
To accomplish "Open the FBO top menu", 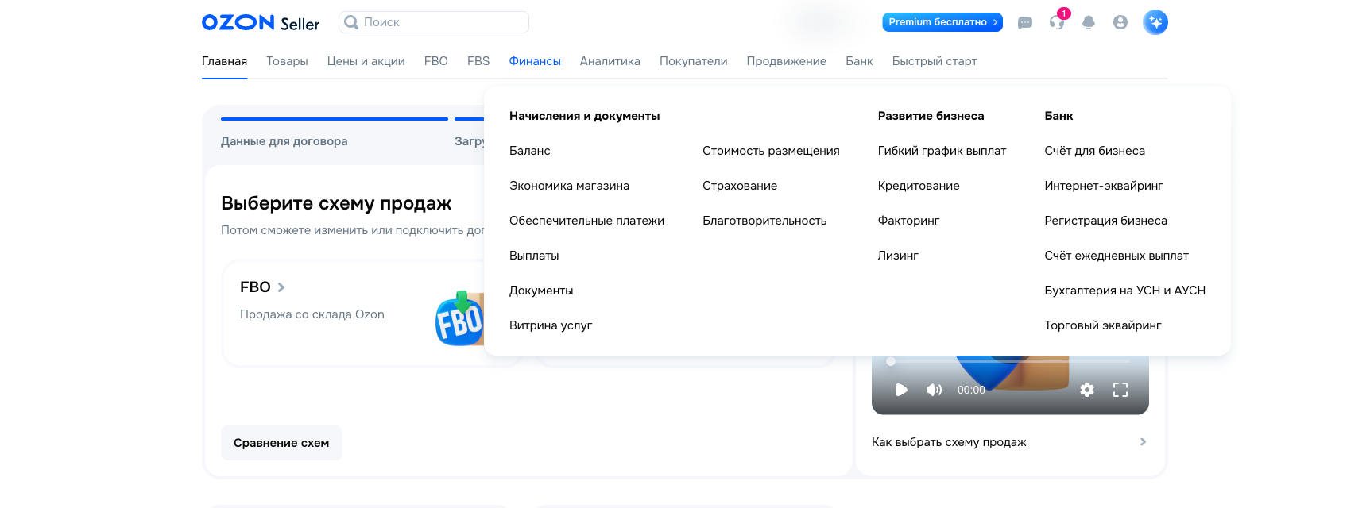I will tap(435, 61).
